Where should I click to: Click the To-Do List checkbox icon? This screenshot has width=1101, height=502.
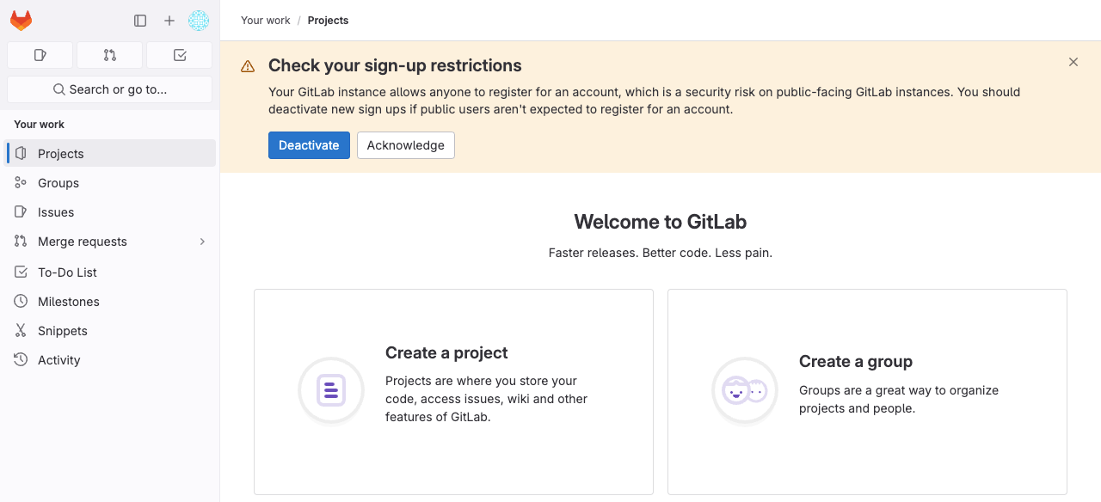(21, 272)
